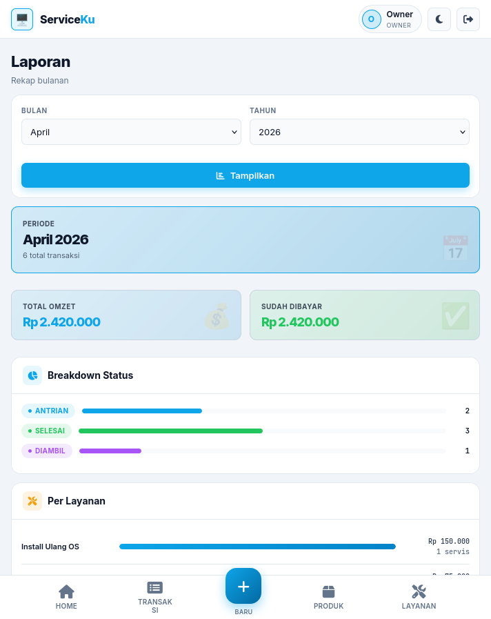The image size is (491, 619).
Task: Click the money bag icon in Total Omzet
Action: click(x=217, y=317)
